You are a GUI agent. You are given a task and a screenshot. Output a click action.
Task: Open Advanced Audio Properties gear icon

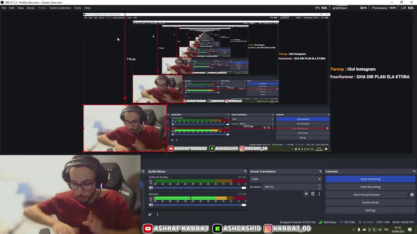150,214
